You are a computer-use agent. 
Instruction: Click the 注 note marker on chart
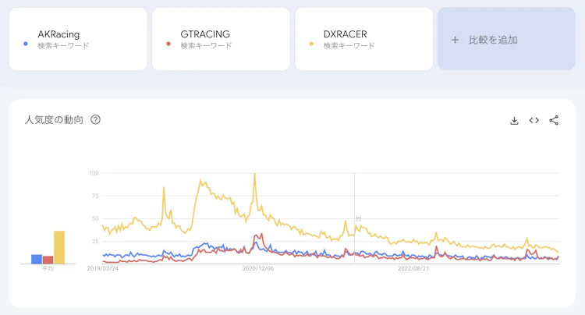click(x=358, y=218)
